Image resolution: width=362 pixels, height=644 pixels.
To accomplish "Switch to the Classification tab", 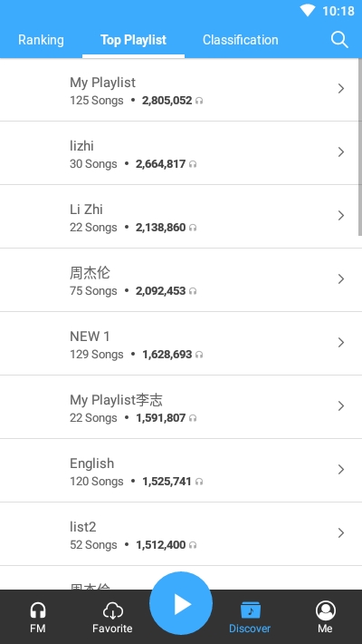I will 240,40.
